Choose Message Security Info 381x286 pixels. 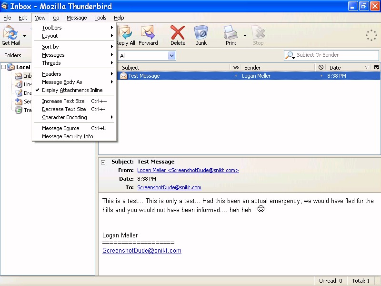tap(74, 136)
